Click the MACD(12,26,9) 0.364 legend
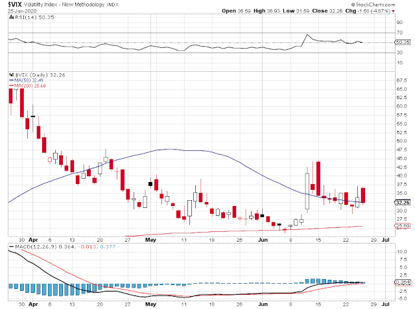The image size is (415, 309). coord(45,247)
